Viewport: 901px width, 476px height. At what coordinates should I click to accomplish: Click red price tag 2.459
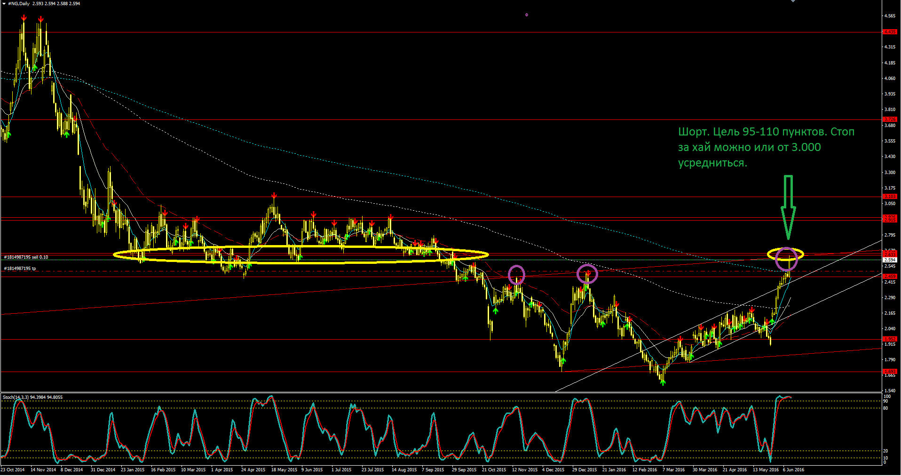point(890,277)
